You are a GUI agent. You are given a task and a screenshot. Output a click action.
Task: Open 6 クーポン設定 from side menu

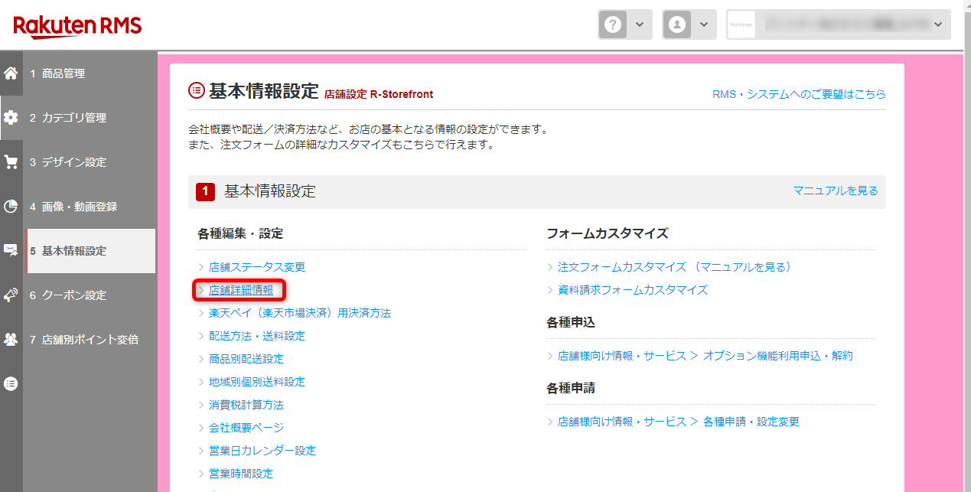(68, 295)
